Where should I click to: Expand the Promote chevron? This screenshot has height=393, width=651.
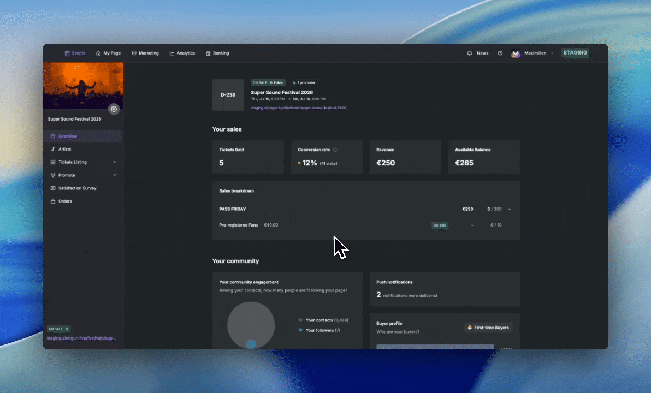[x=115, y=175]
